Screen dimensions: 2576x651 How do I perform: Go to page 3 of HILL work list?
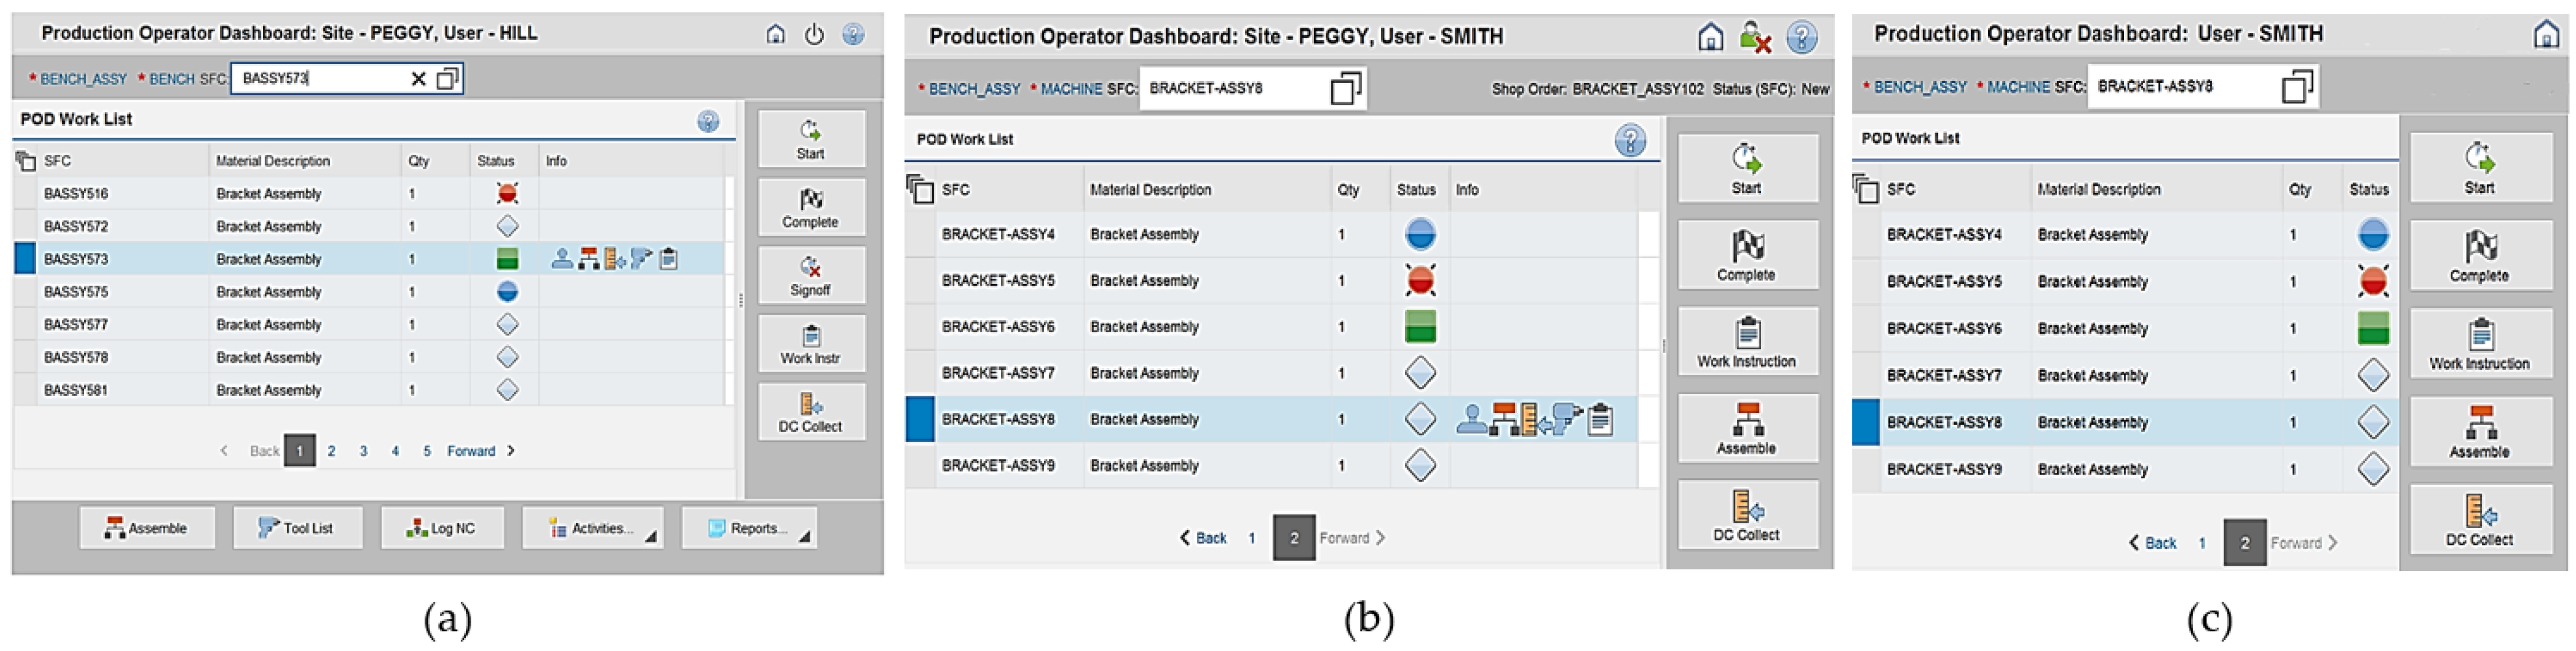[363, 451]
